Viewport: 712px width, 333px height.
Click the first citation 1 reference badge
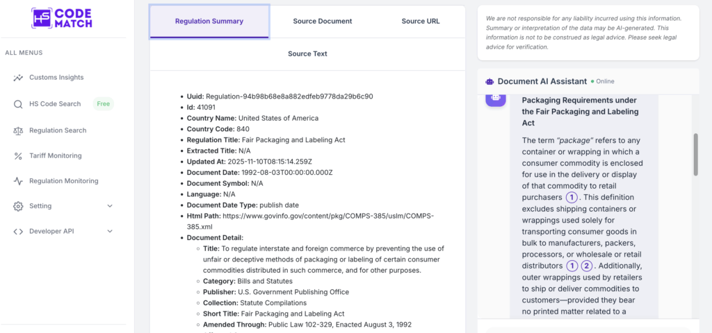click(572, 197)
